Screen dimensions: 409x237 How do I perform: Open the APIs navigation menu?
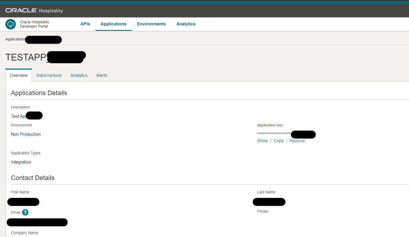pos(85,24)
